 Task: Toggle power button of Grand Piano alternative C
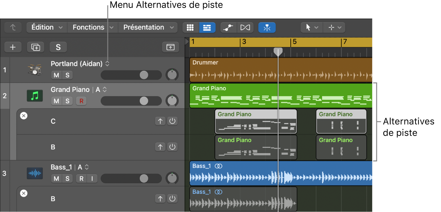point(172,121)
